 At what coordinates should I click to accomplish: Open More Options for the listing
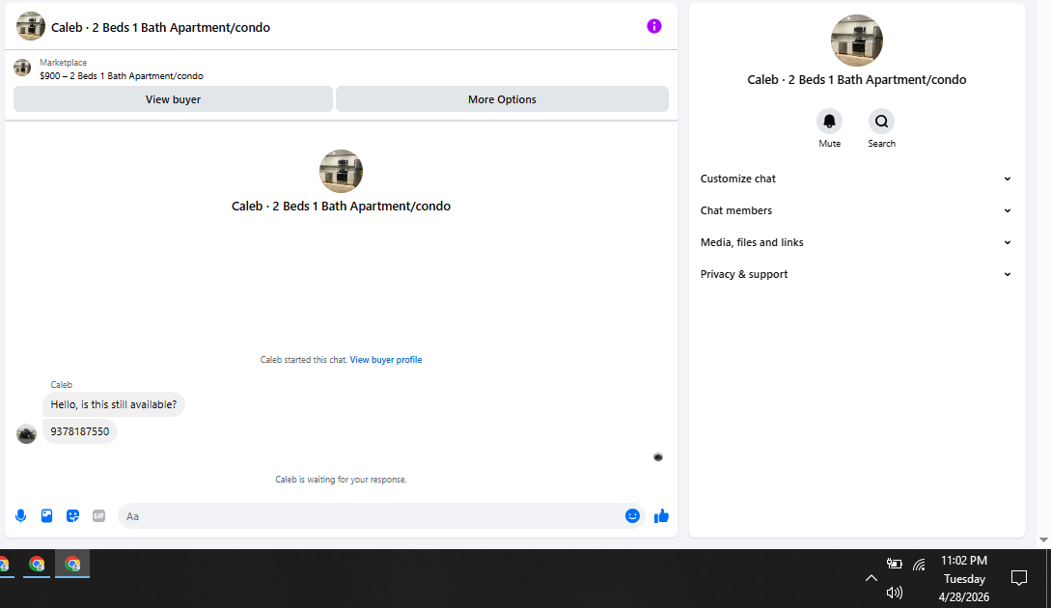[x=502, y=99]
